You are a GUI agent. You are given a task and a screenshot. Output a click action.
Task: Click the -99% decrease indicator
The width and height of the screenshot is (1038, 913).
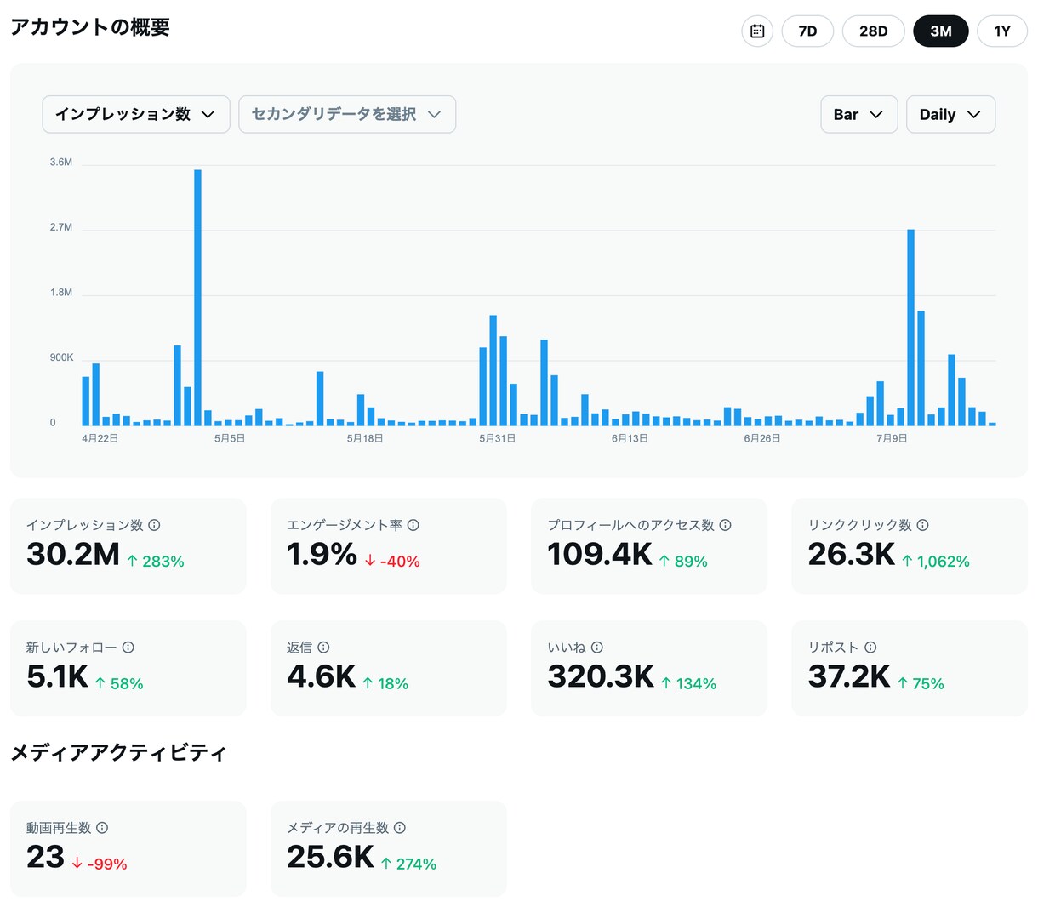click(100, 864)
